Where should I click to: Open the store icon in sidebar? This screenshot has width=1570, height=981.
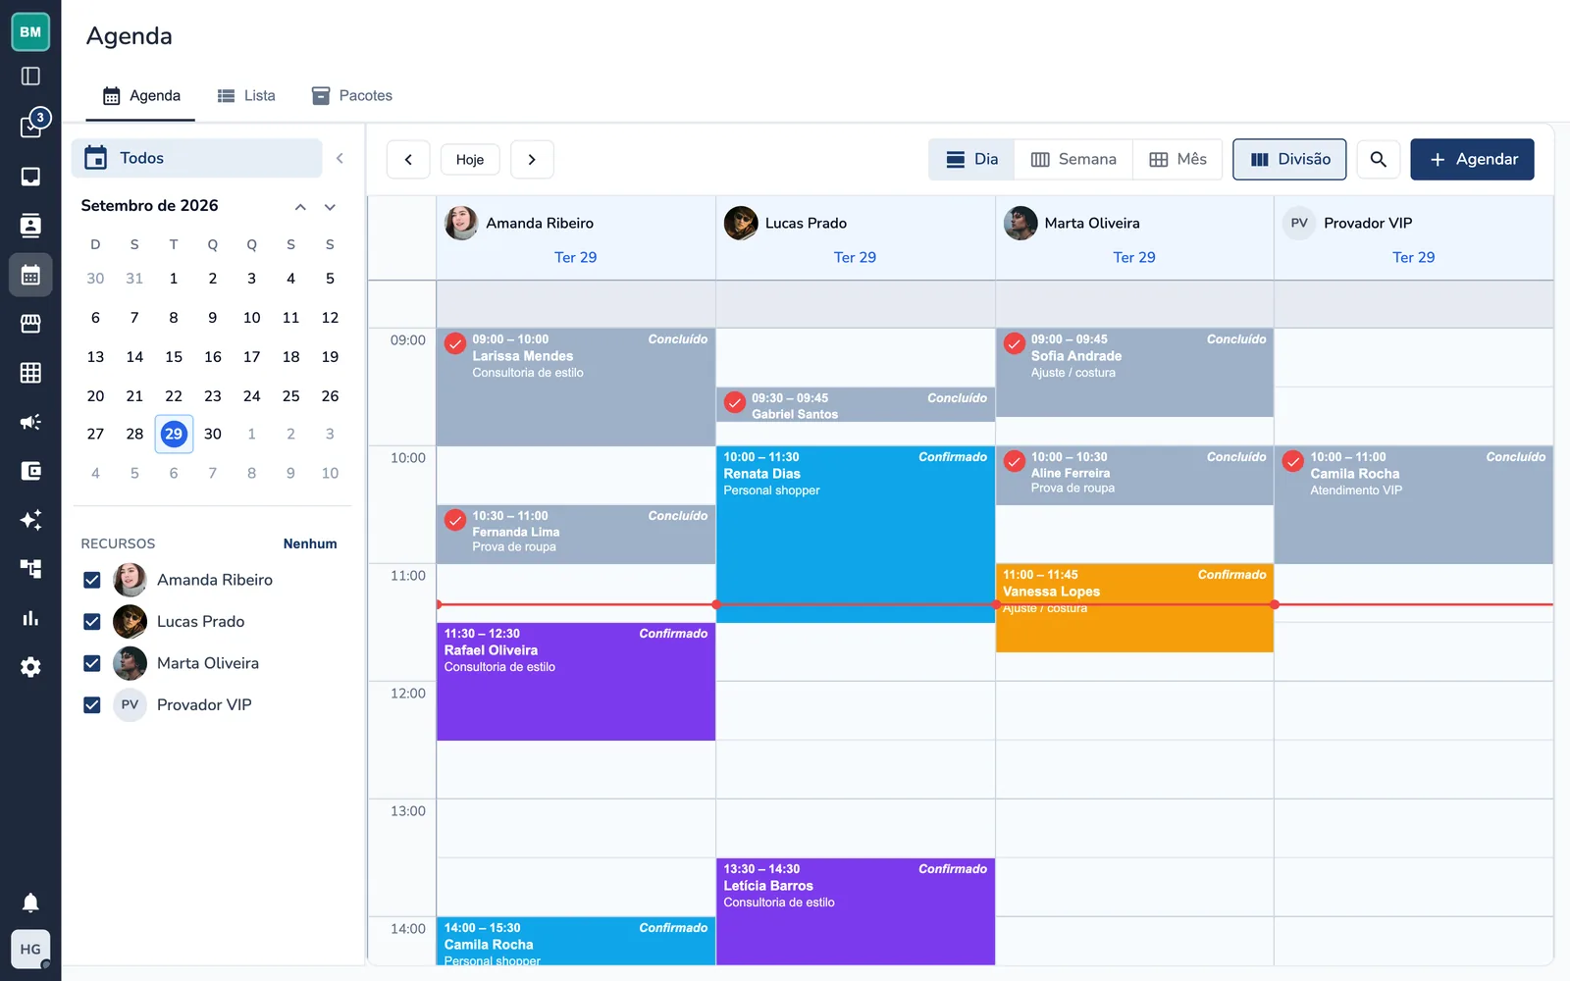30,324
